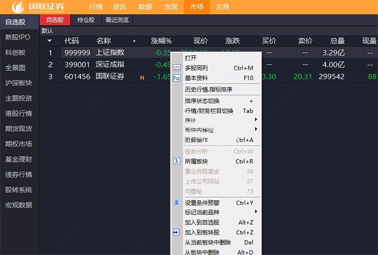
Task: Select 自选股 in the left sidebar
Action: [x=20, y=22]
